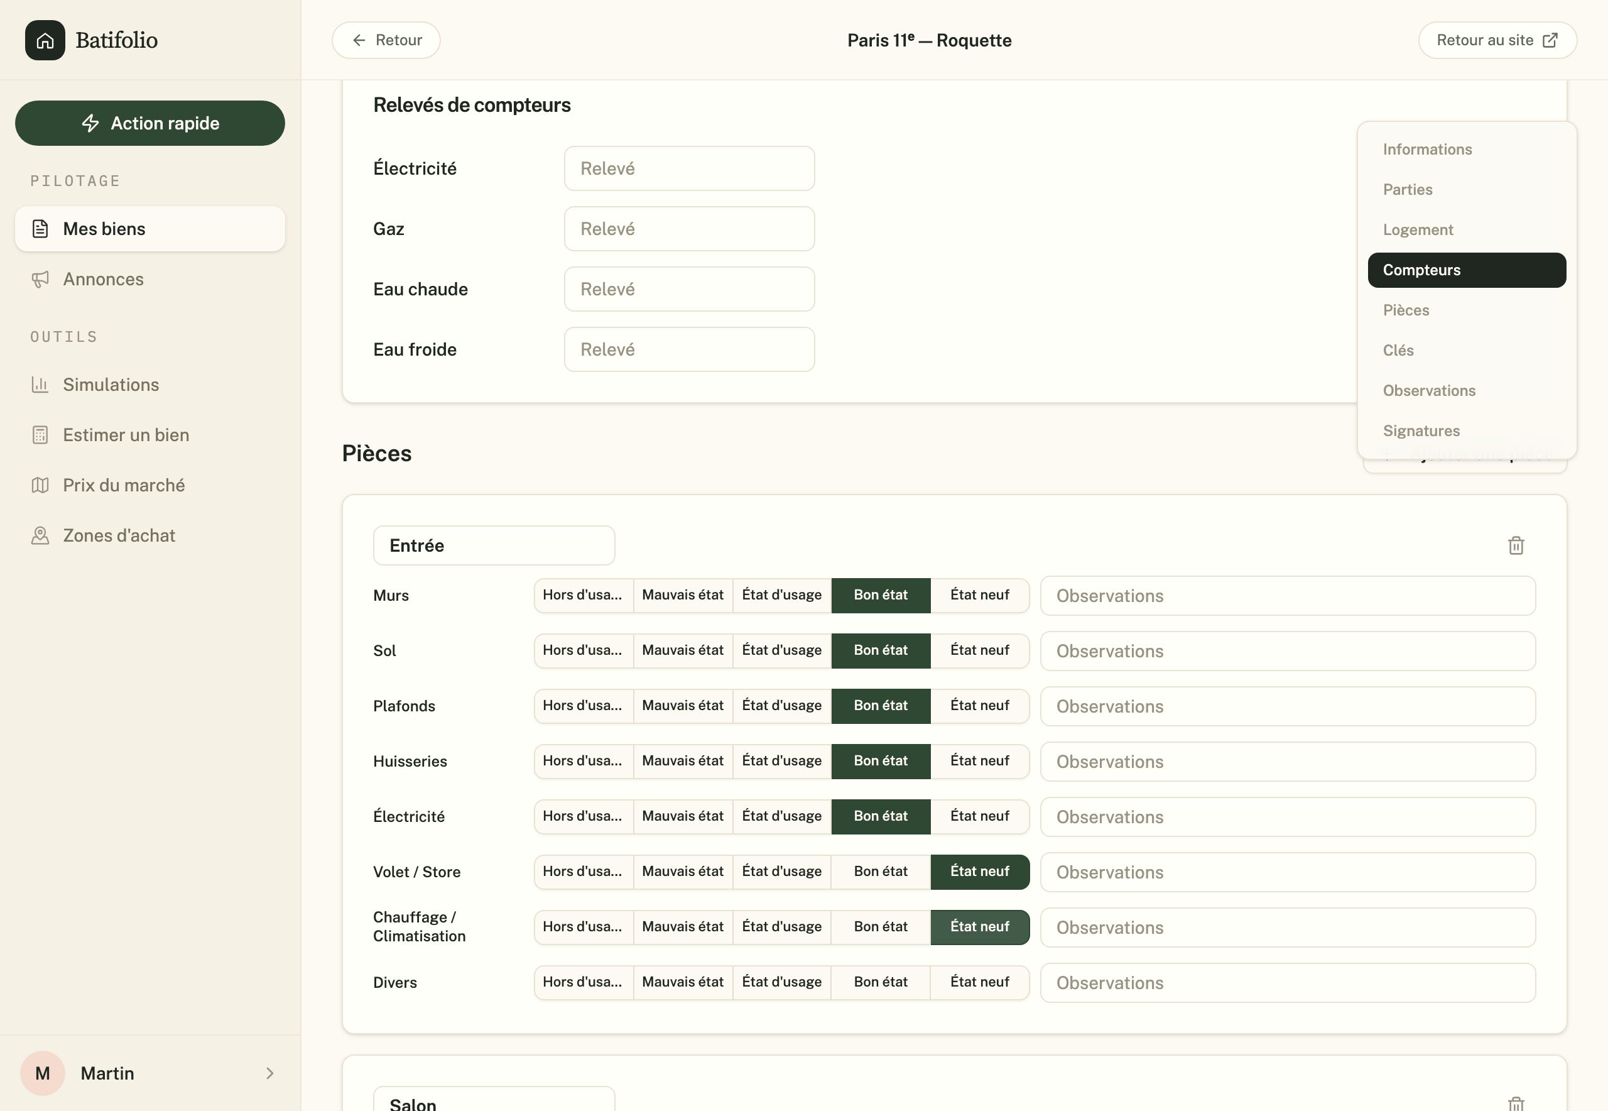Focus the Eau chaude meter reading field
Viewport: 1608px width, 1111px height.
[x=690, y=289]
